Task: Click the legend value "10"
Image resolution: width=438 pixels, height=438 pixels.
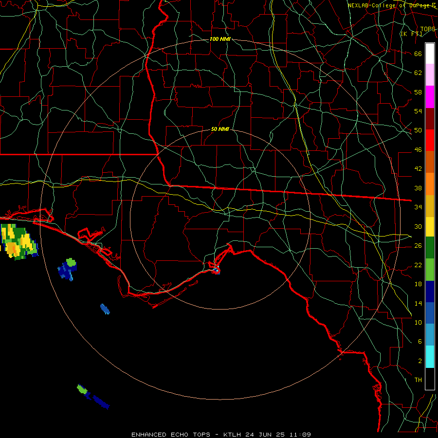Action: tap(418, 322)
